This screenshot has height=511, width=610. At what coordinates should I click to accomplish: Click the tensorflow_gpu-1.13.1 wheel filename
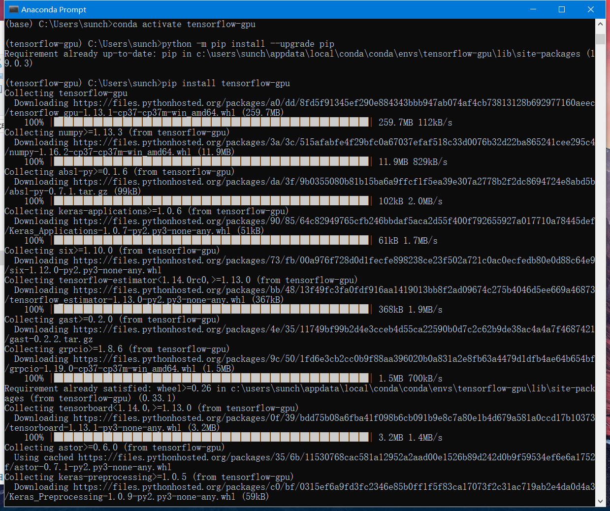pos(122,113)
